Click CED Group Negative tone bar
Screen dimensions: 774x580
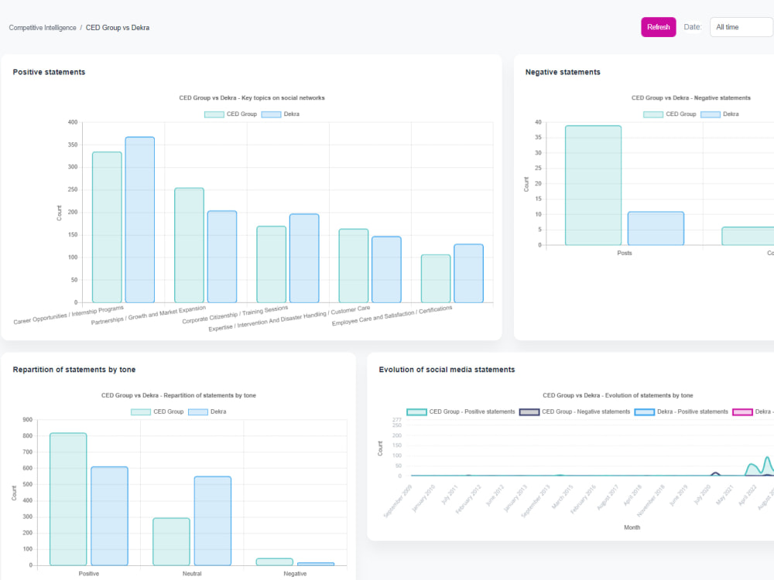(275, 561)
